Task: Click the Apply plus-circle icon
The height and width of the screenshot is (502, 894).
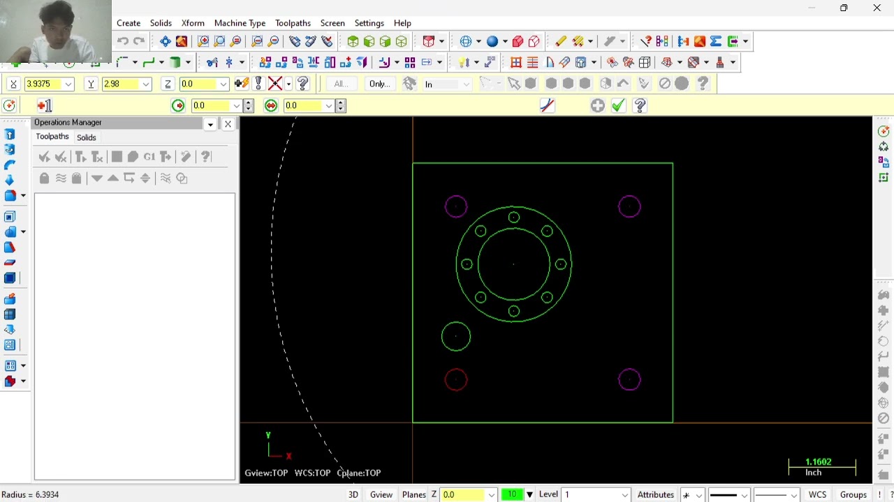Action: (x=597, y=105)
